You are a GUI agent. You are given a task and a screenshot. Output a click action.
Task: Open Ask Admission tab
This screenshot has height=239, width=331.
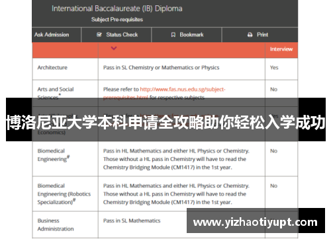pyautogui.click(x=52, y=34)
